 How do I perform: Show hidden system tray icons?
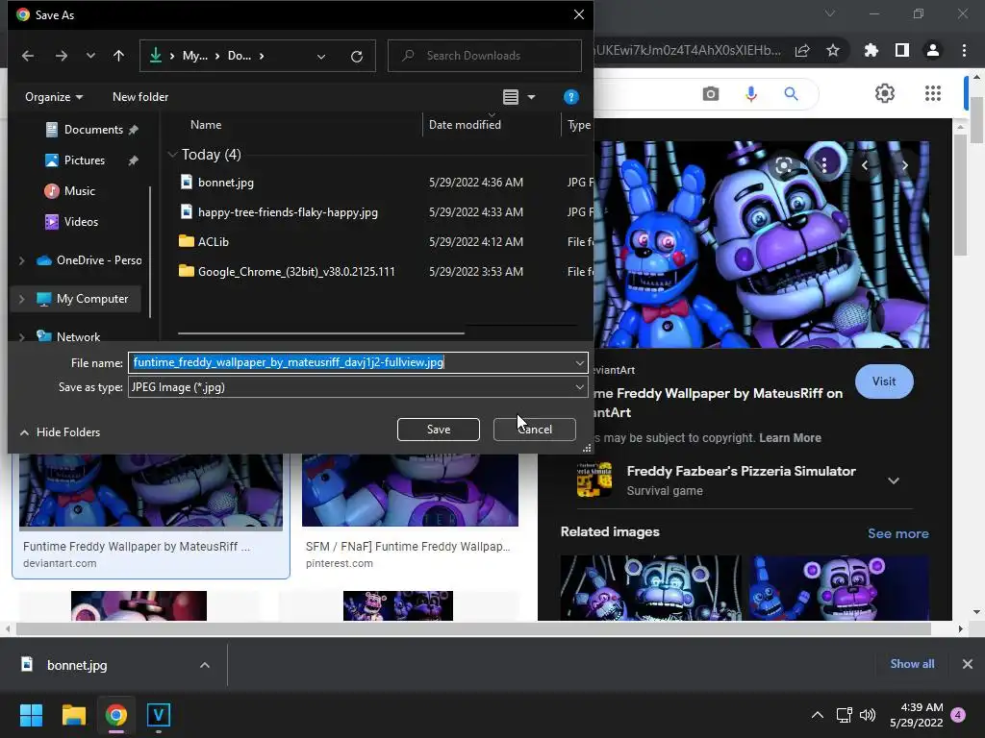click(x=818, y=715)
